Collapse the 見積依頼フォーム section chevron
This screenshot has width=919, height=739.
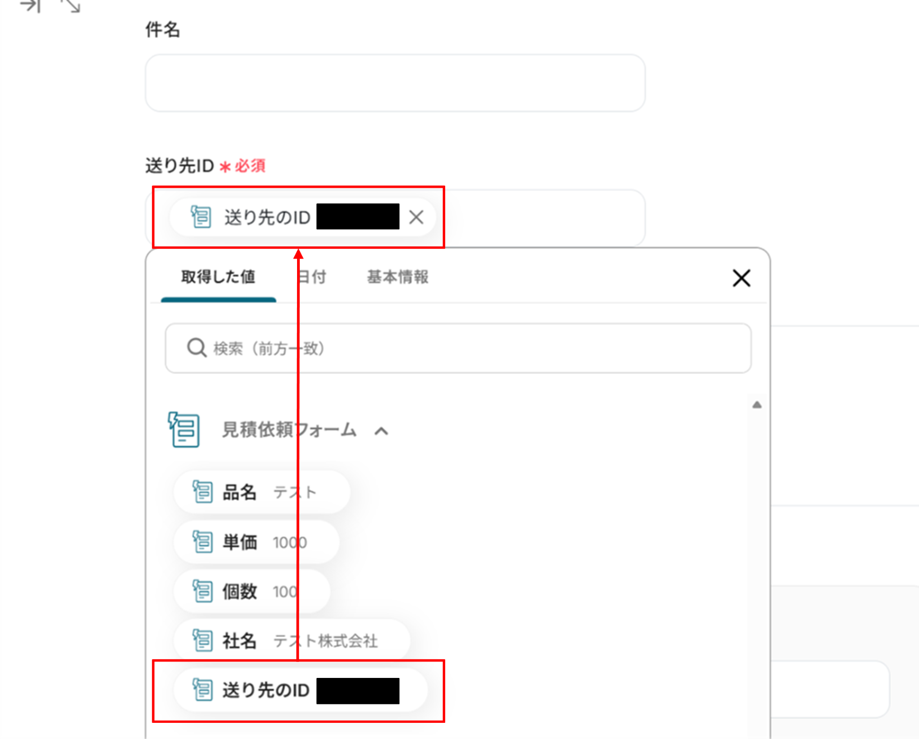coord(381,431)
